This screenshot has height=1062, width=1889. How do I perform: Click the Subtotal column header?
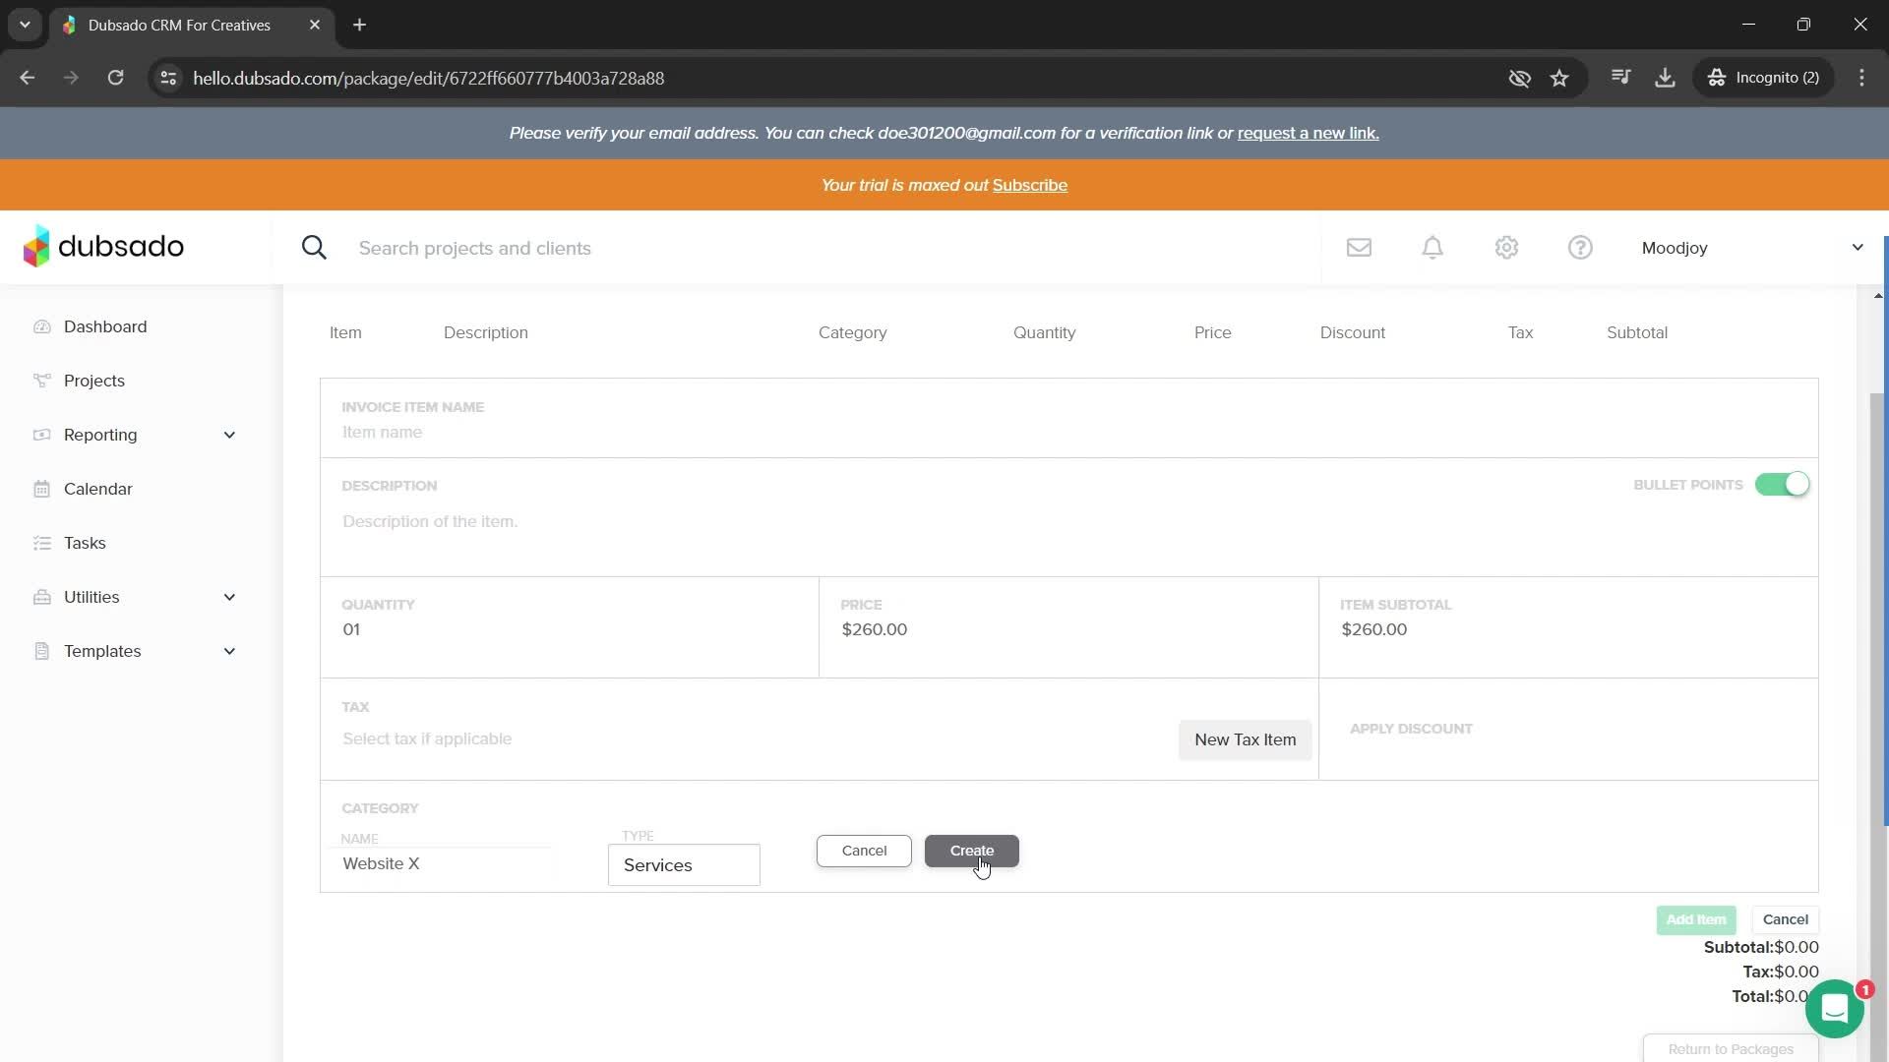pos(1637,332)
